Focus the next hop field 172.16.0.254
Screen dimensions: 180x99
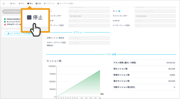point(155,16)
